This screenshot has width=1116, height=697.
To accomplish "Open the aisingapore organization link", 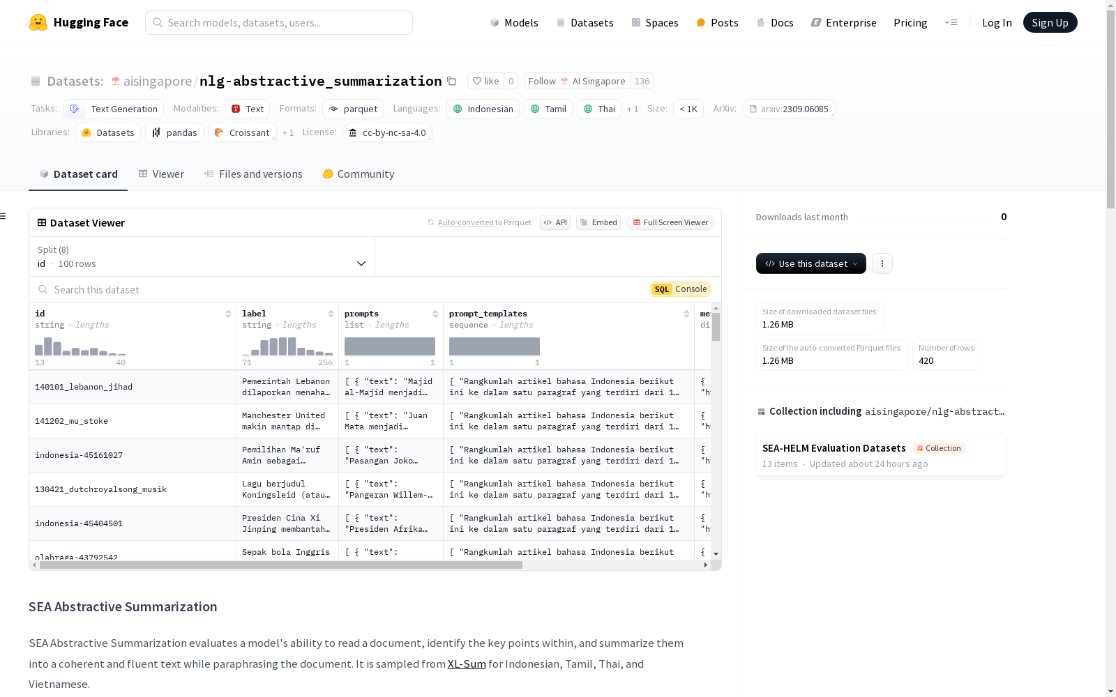I will [x=158, y=81].
